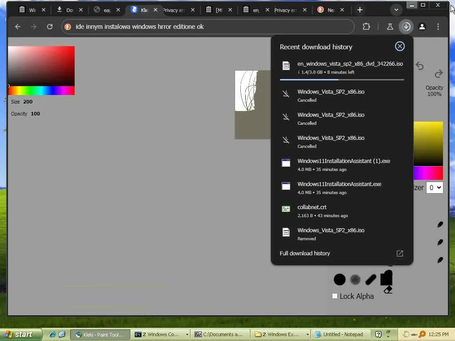This screenshot has width=455, height=341.
Task: Open the browser three-dot menu
Action: 438,27
